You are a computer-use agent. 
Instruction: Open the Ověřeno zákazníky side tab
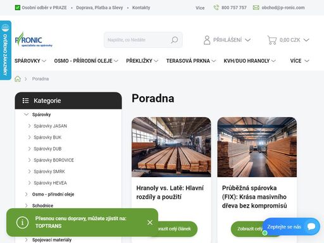pos(6,50)
